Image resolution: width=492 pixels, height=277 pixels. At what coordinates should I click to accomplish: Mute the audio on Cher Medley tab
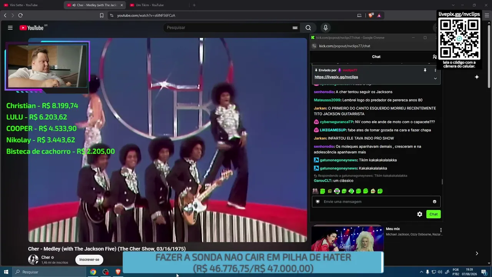(74, 5)
